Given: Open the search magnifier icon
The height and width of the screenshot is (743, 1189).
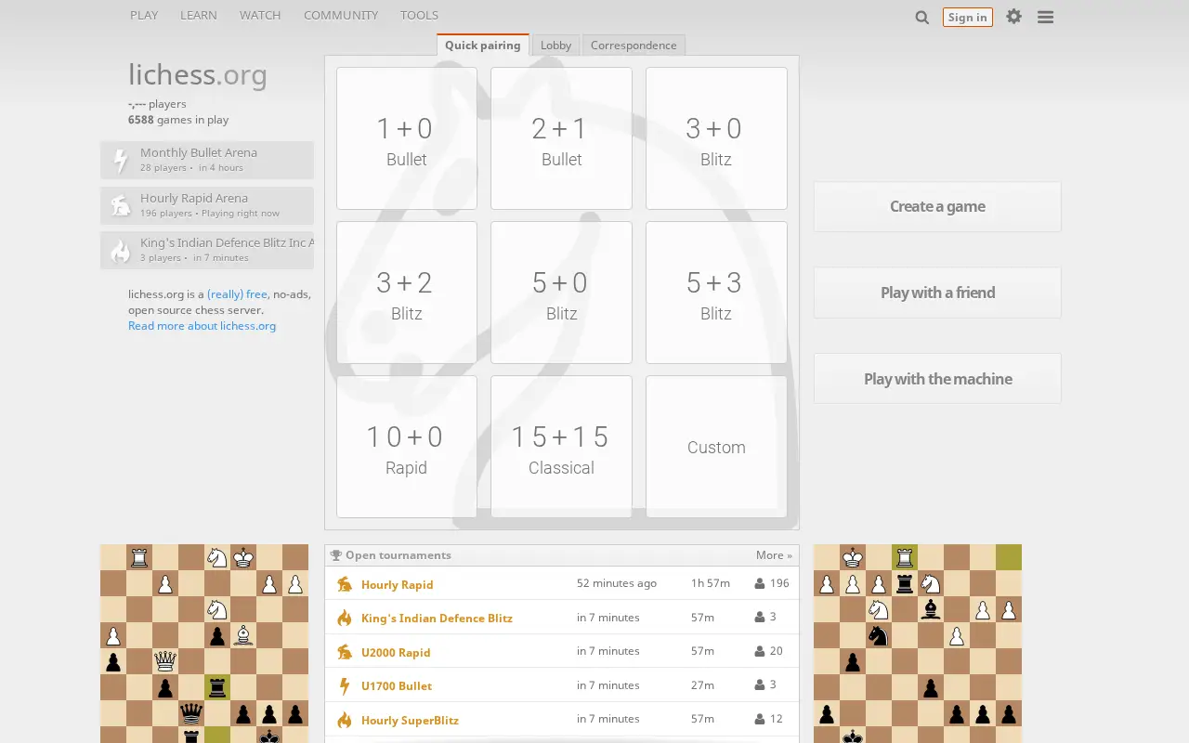Looking at the screenshot, I should pos(921,17).
